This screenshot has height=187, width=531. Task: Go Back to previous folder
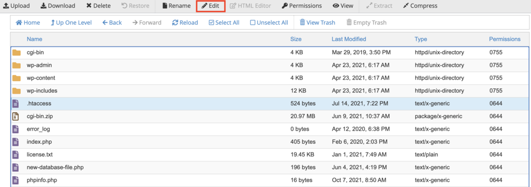pyautogui.click(x=112, y=23)
